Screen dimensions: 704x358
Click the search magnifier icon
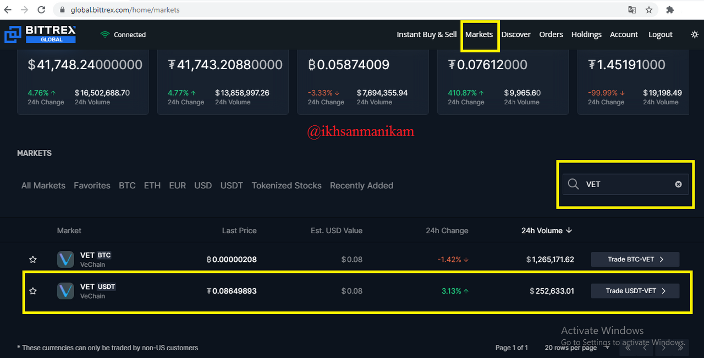574,184
